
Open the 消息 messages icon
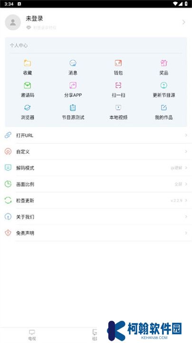click(73, 63)
